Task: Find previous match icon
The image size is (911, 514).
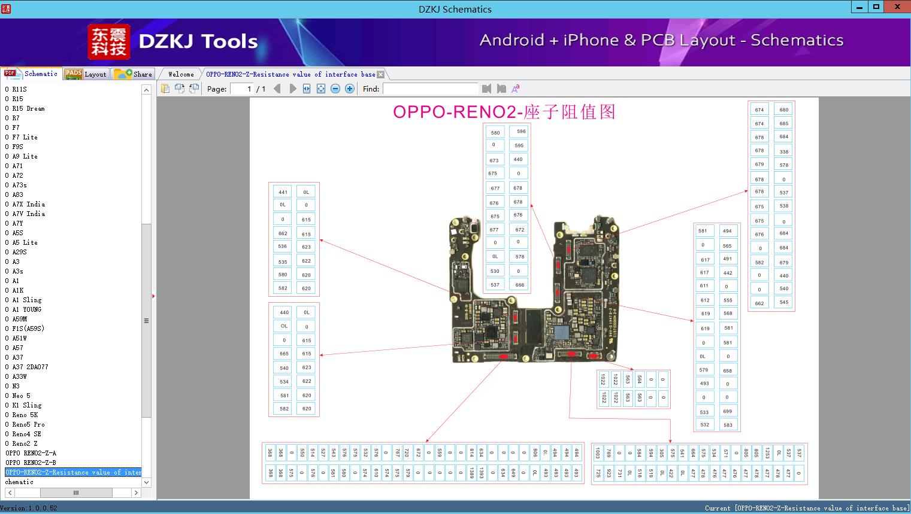Action: point(486,89)
